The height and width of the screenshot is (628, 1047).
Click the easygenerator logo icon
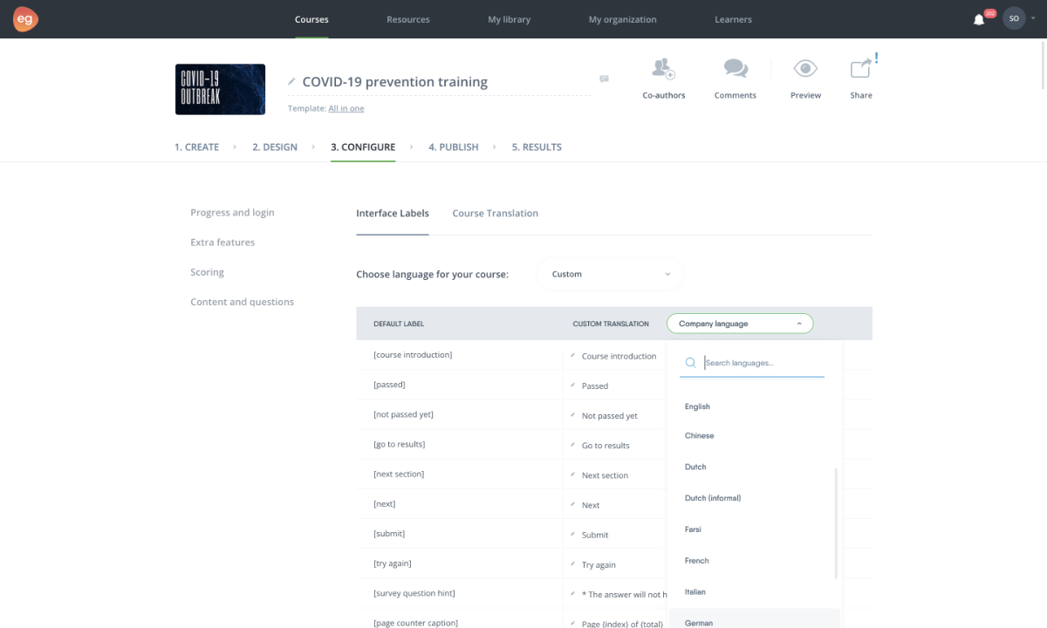[25, 19]
